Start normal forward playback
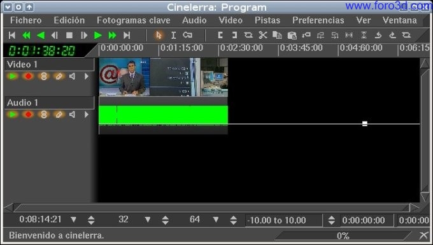Screen dimensions: 433x245 coord(98,35)
